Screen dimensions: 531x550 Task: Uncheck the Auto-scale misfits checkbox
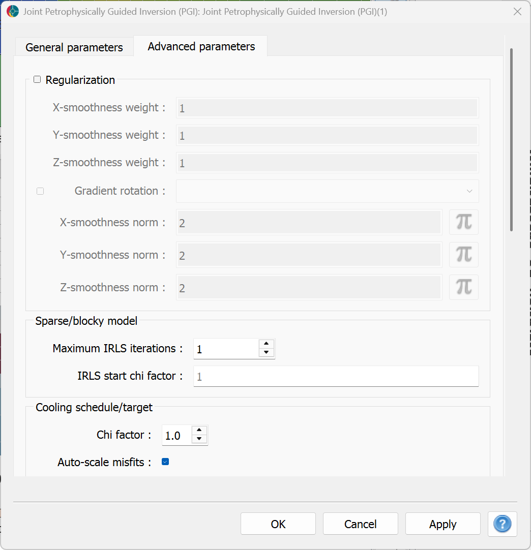pyautogui.click(x=165, y=462)
